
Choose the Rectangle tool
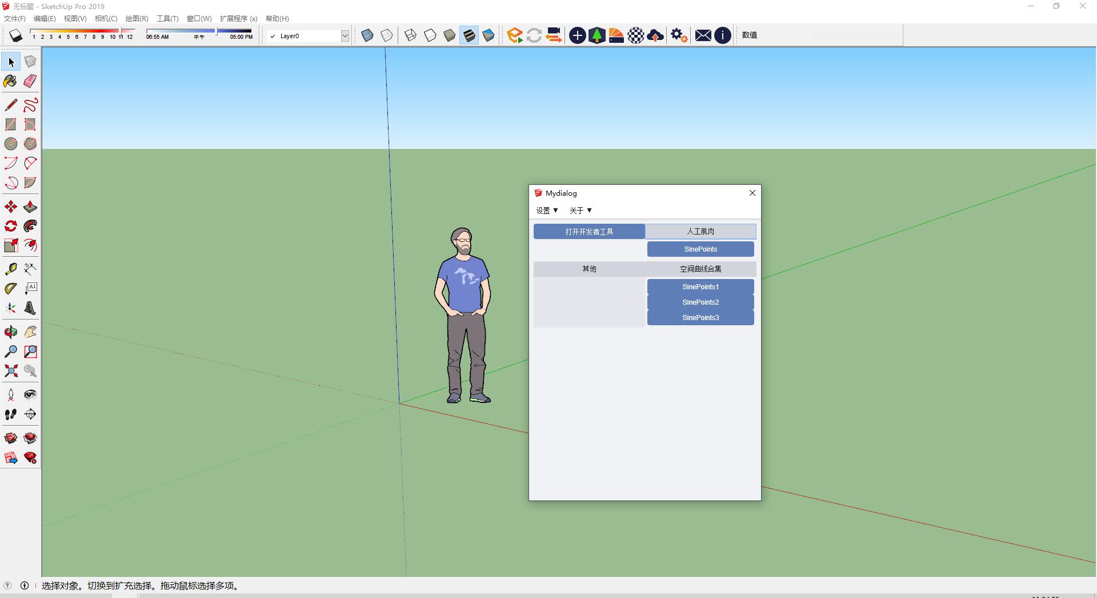click(11, 124)
